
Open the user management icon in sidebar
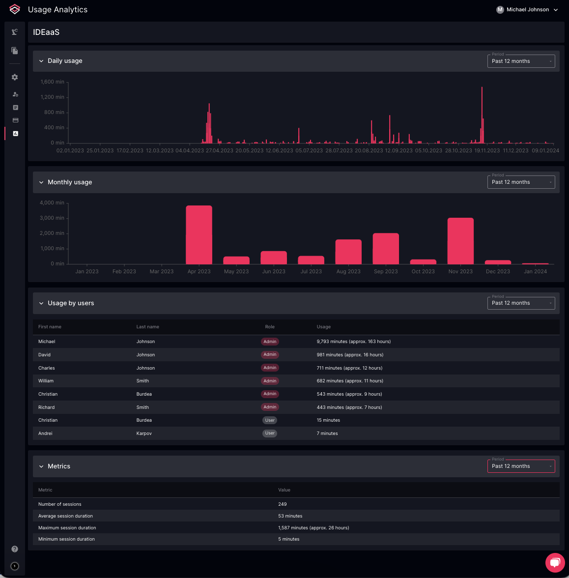(15, 94)
